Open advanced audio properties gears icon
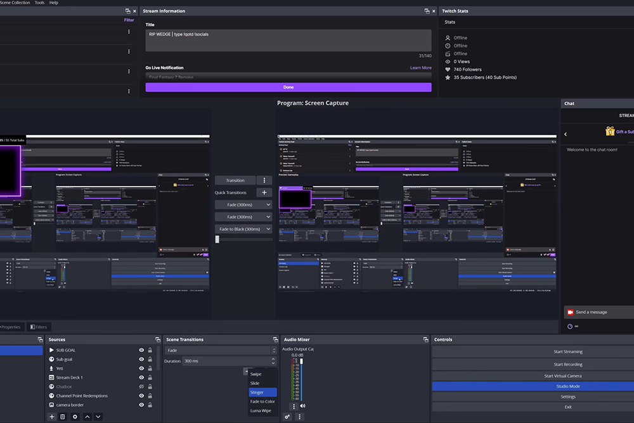The height and width of the screenshot is (423, 634). coord(288,417)
